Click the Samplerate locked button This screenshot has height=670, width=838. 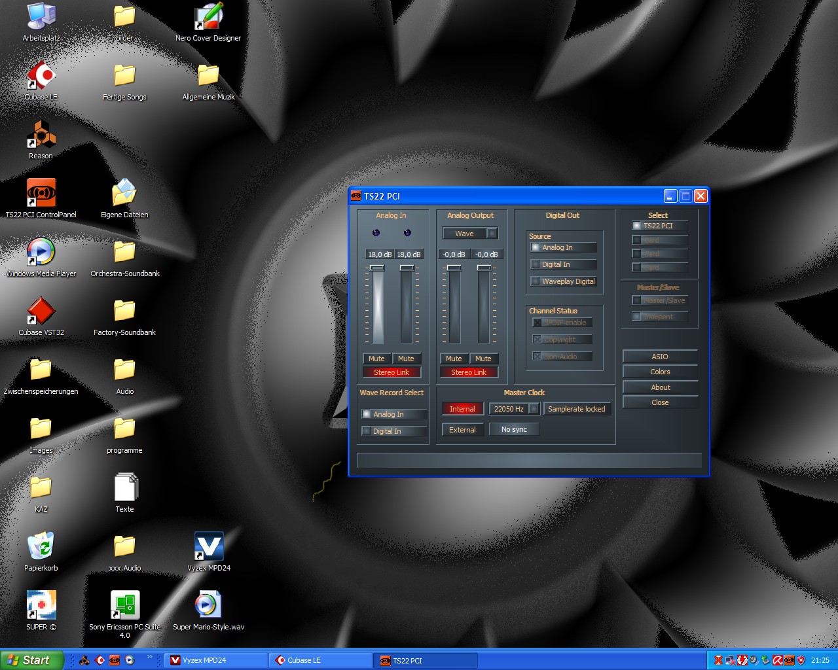(577, 409)
